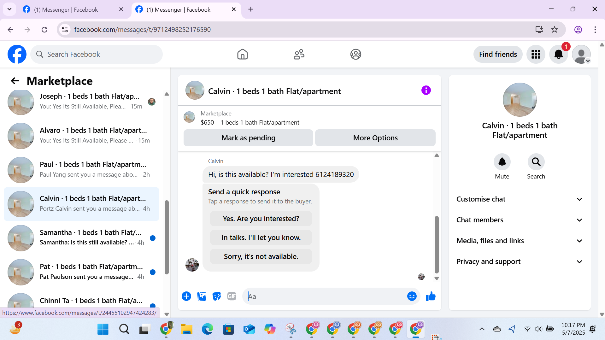Image resolution: width=605 pixels, height=340 pixels.
Task: Mute the Calvin conversation
Action: click(502, 162)
